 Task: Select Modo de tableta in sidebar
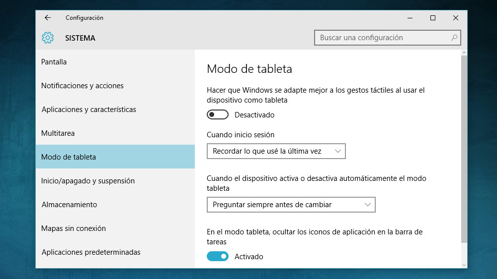pos(115,157)
